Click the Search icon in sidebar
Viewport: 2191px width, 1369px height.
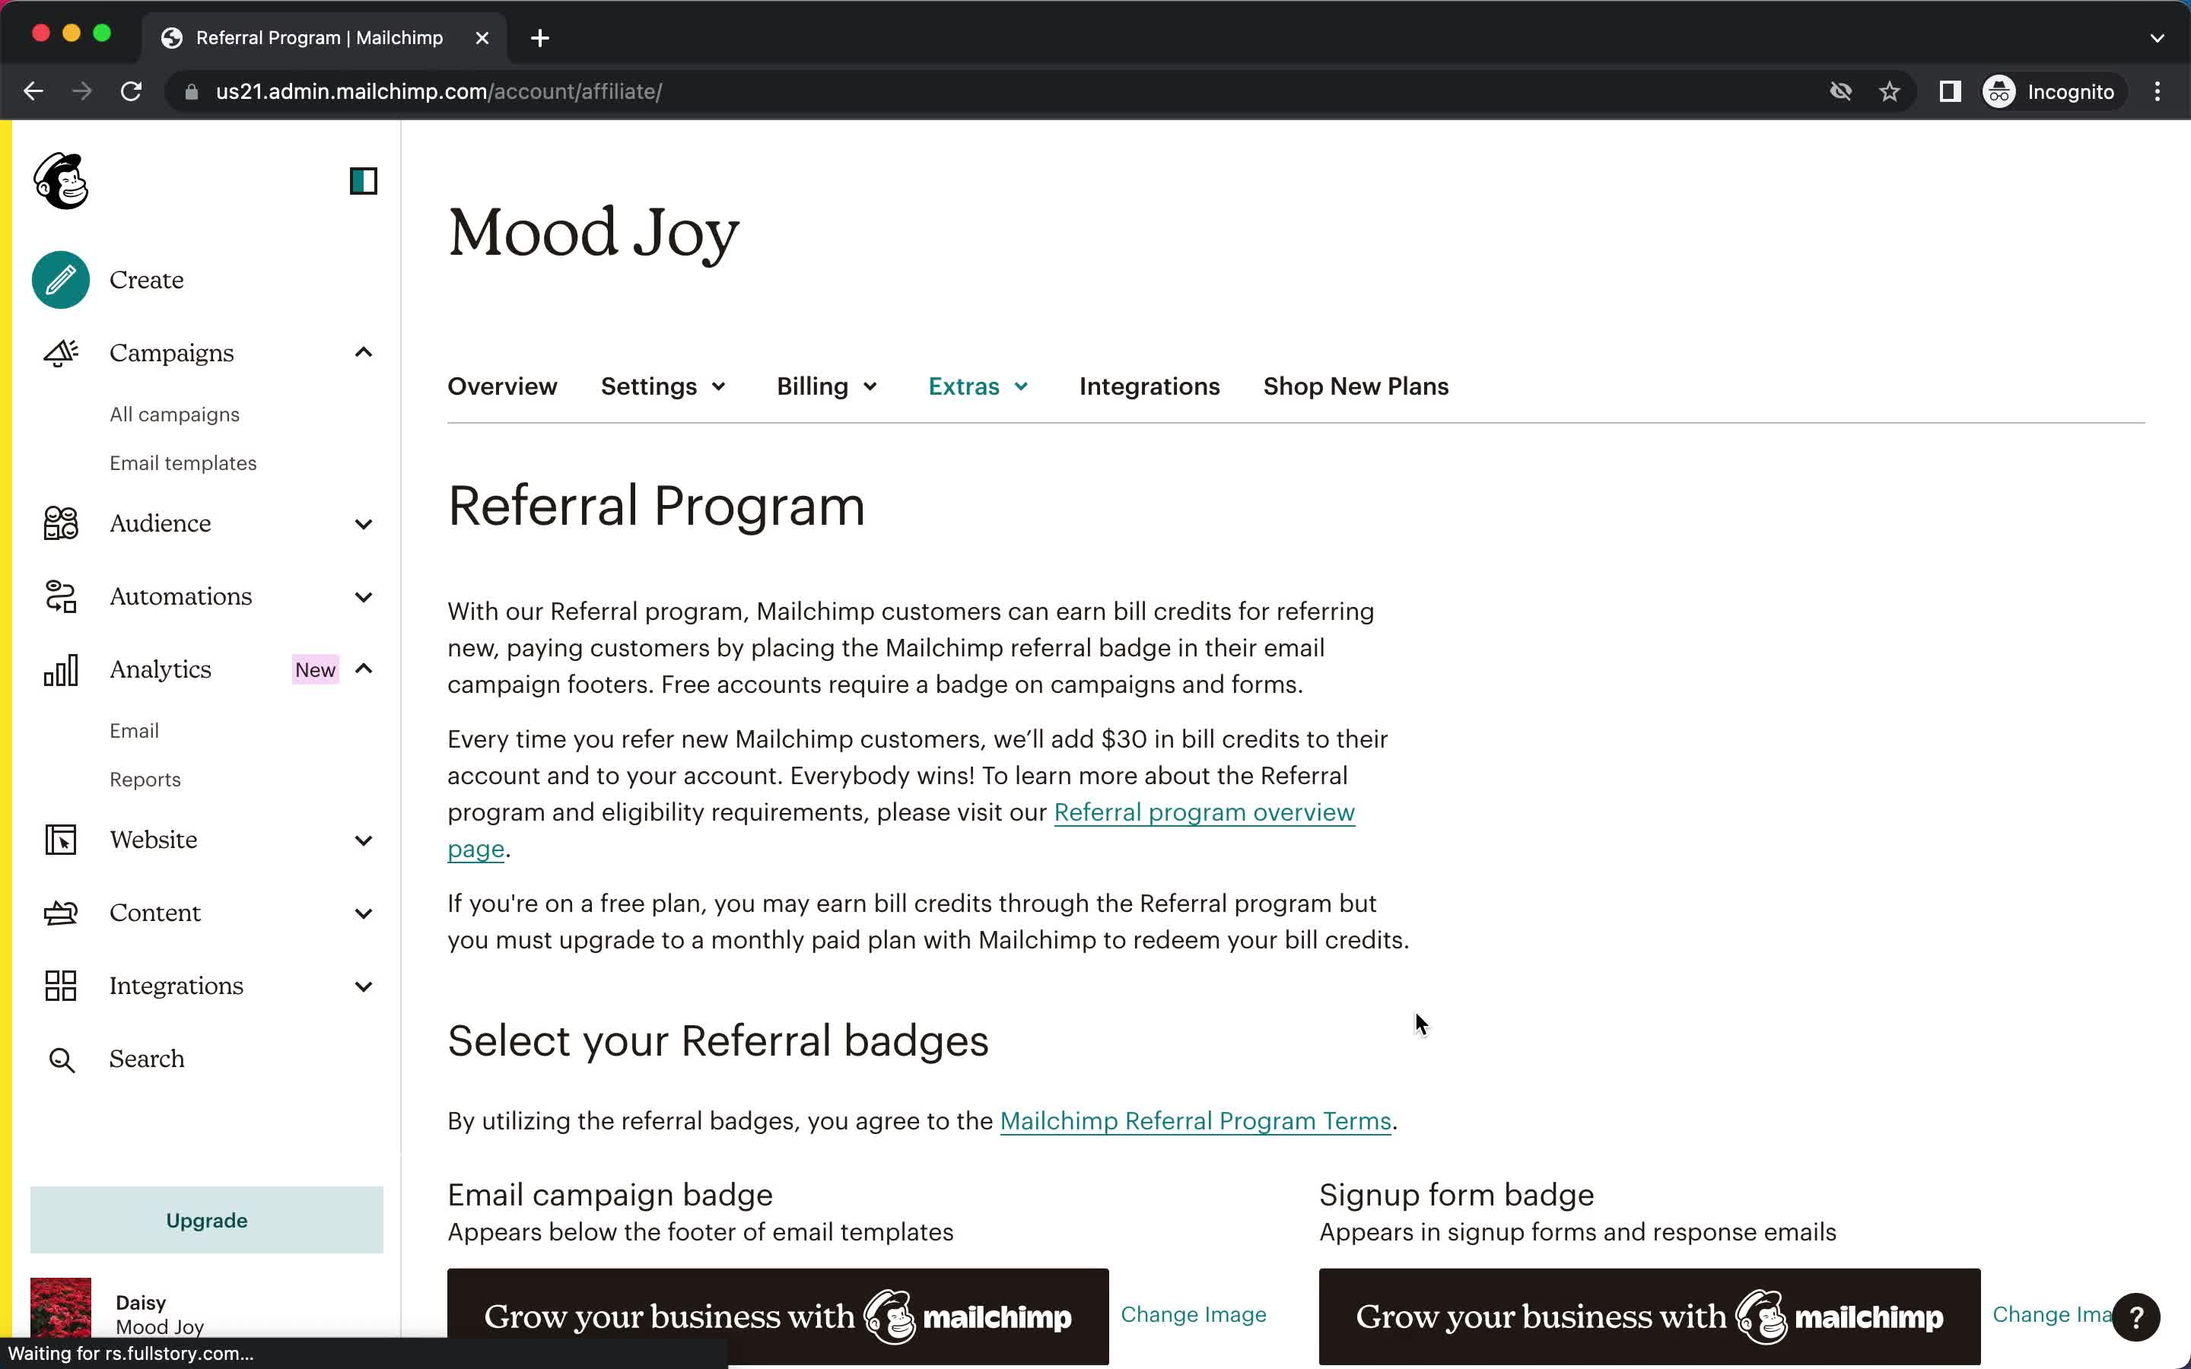60,1056
